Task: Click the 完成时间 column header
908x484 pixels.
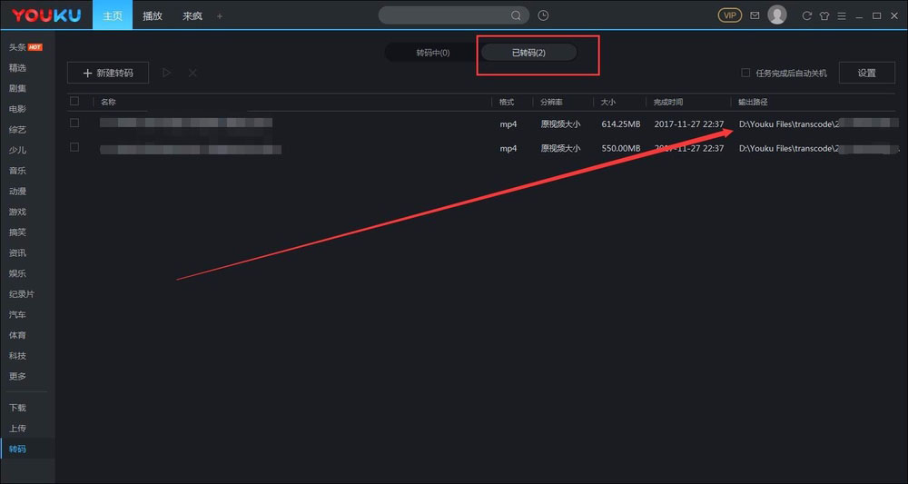Action: (x=668, y=102)
